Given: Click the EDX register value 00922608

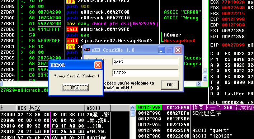Looking at the screenshot, I should (x=233, y=8).
